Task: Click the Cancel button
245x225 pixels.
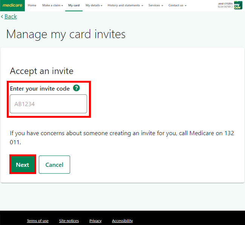Action: click(54, 165)
